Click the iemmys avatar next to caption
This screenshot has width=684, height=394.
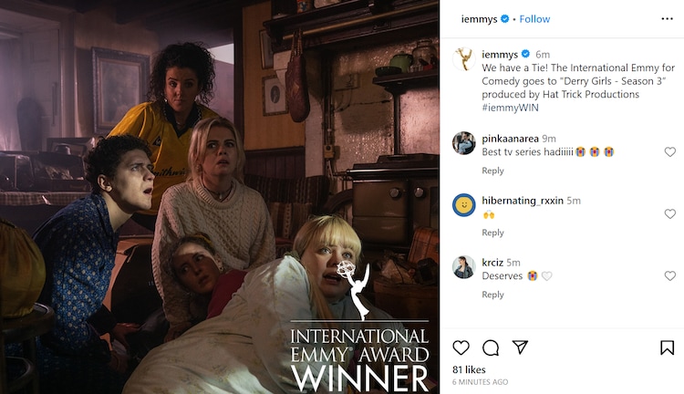[463, 59]
